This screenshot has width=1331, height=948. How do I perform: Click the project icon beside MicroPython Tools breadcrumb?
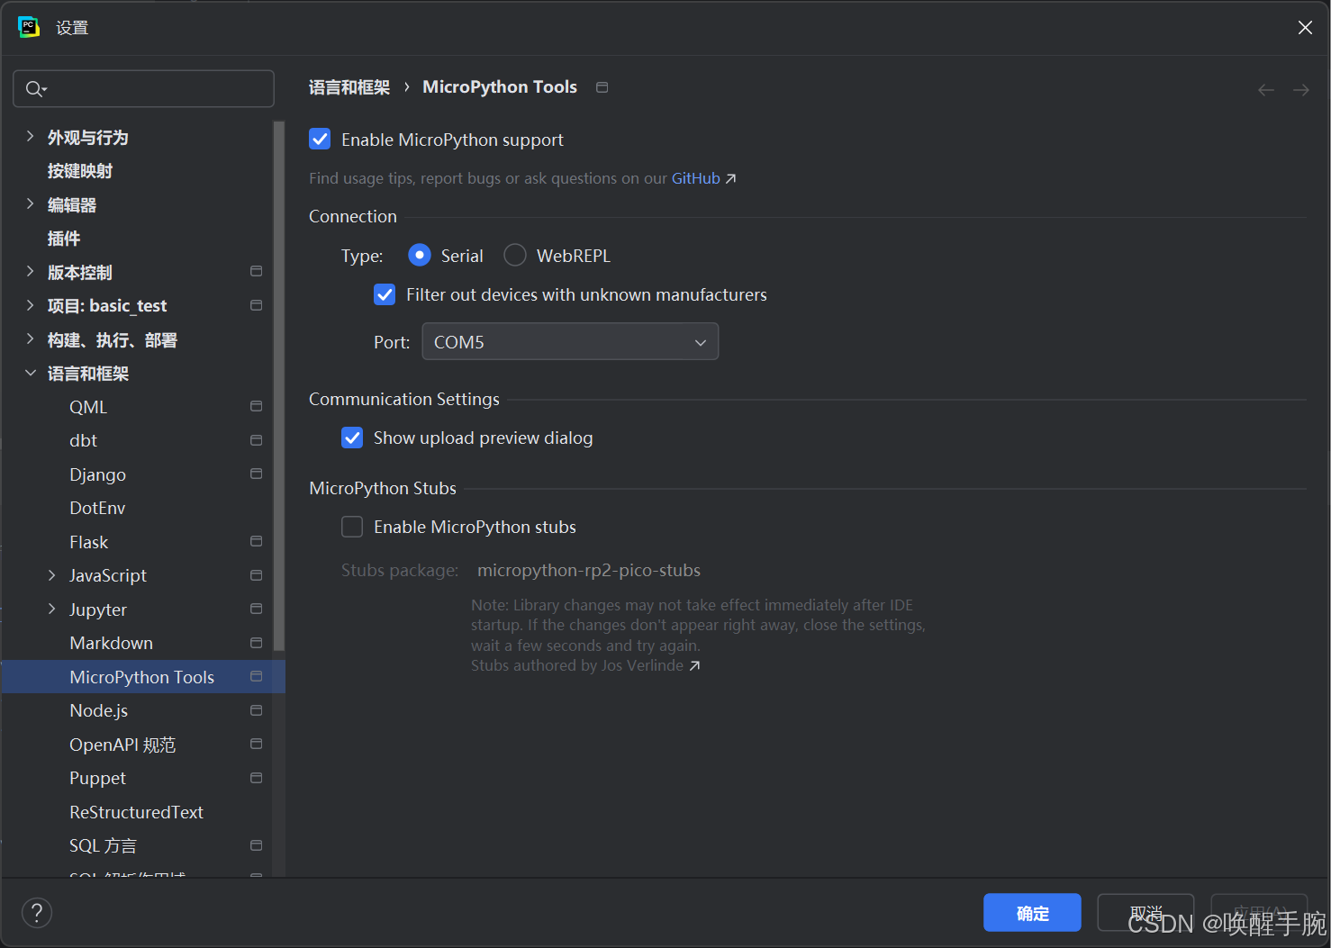(602, 87)
